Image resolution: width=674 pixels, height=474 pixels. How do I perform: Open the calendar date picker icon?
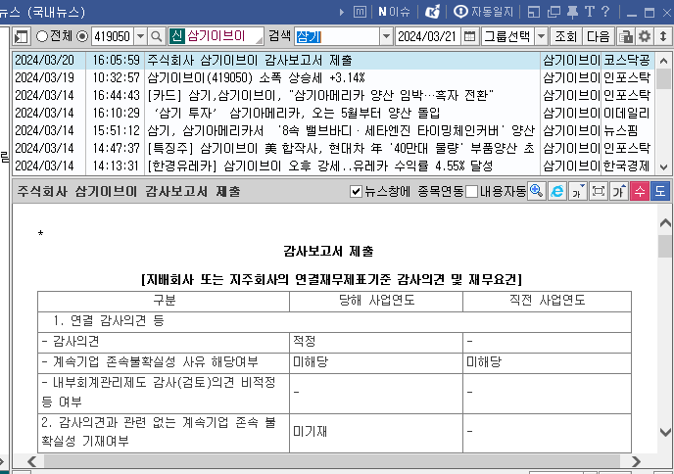(x=470, y=36)
